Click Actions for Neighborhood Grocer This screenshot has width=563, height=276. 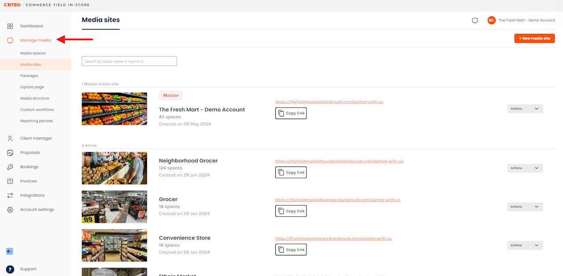click(519, 168)
